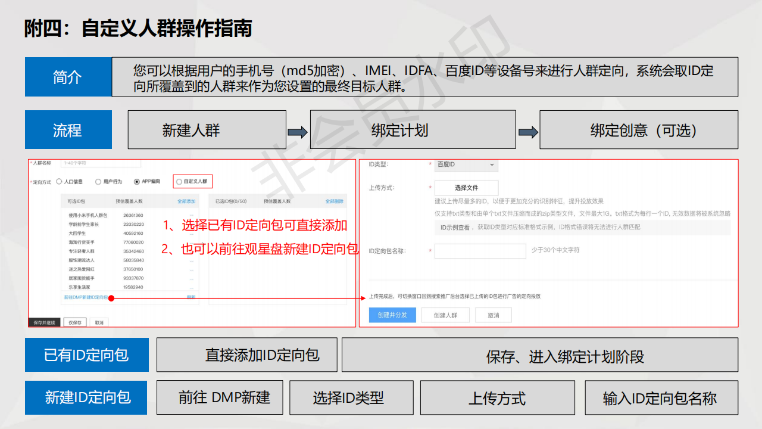The image size is (762, 429).
Task: Open the 百度ID type dropdown
Action: click(x=466, y=164)
